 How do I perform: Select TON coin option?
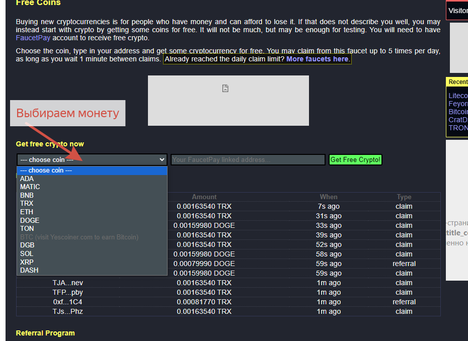92,228
